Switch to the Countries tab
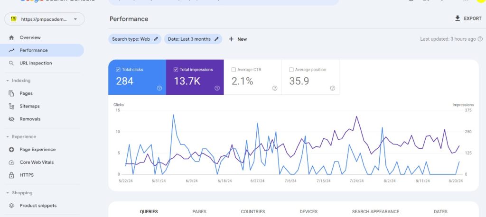 pos(253,212)
